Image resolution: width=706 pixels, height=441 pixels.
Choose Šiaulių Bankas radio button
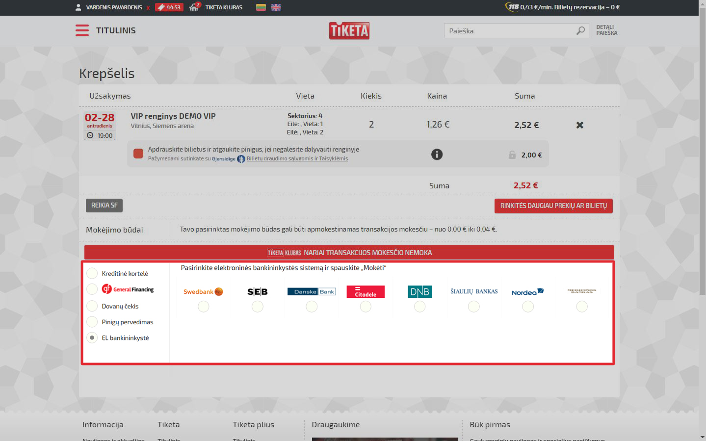pyautogui.click(x=474, y=307)
